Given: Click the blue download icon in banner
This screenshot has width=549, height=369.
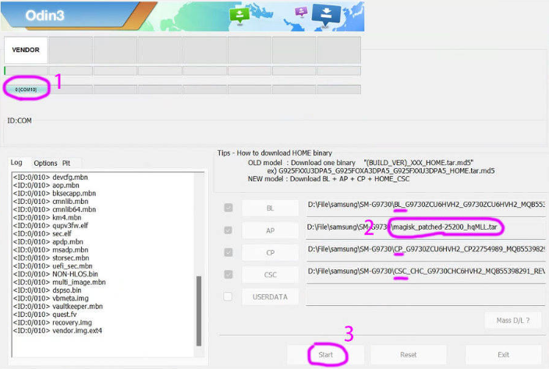Looking at the screenshot, I should click(326, 15).
